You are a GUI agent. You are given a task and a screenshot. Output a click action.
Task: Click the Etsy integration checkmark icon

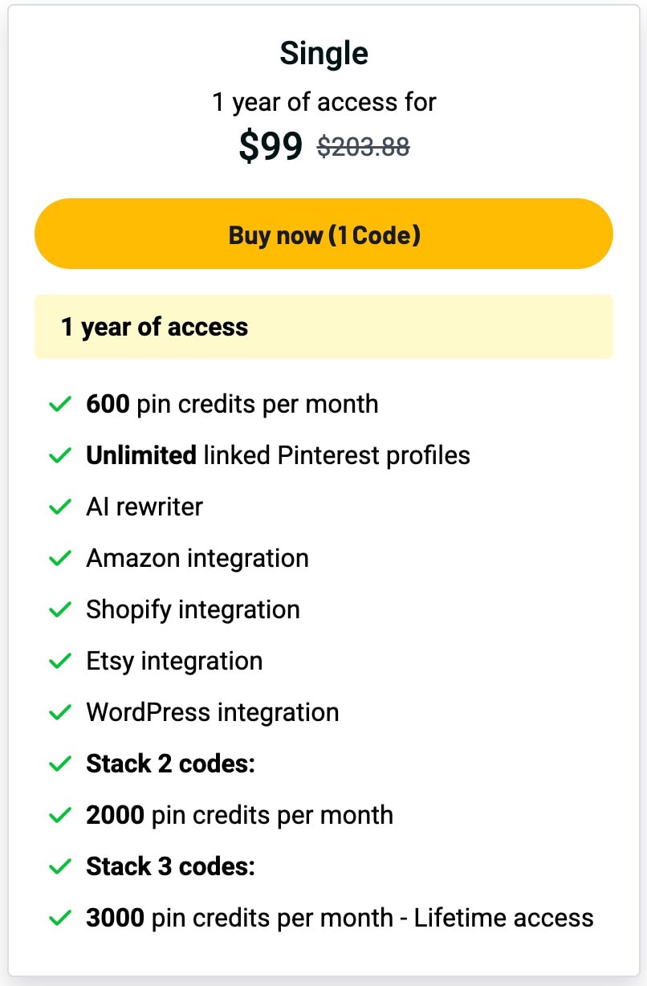click(60, 661)
